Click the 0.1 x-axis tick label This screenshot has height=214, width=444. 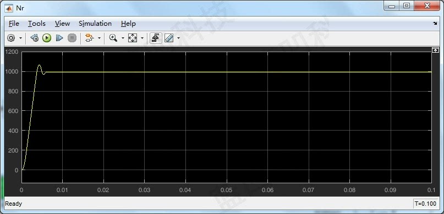[x=431, y=190]
